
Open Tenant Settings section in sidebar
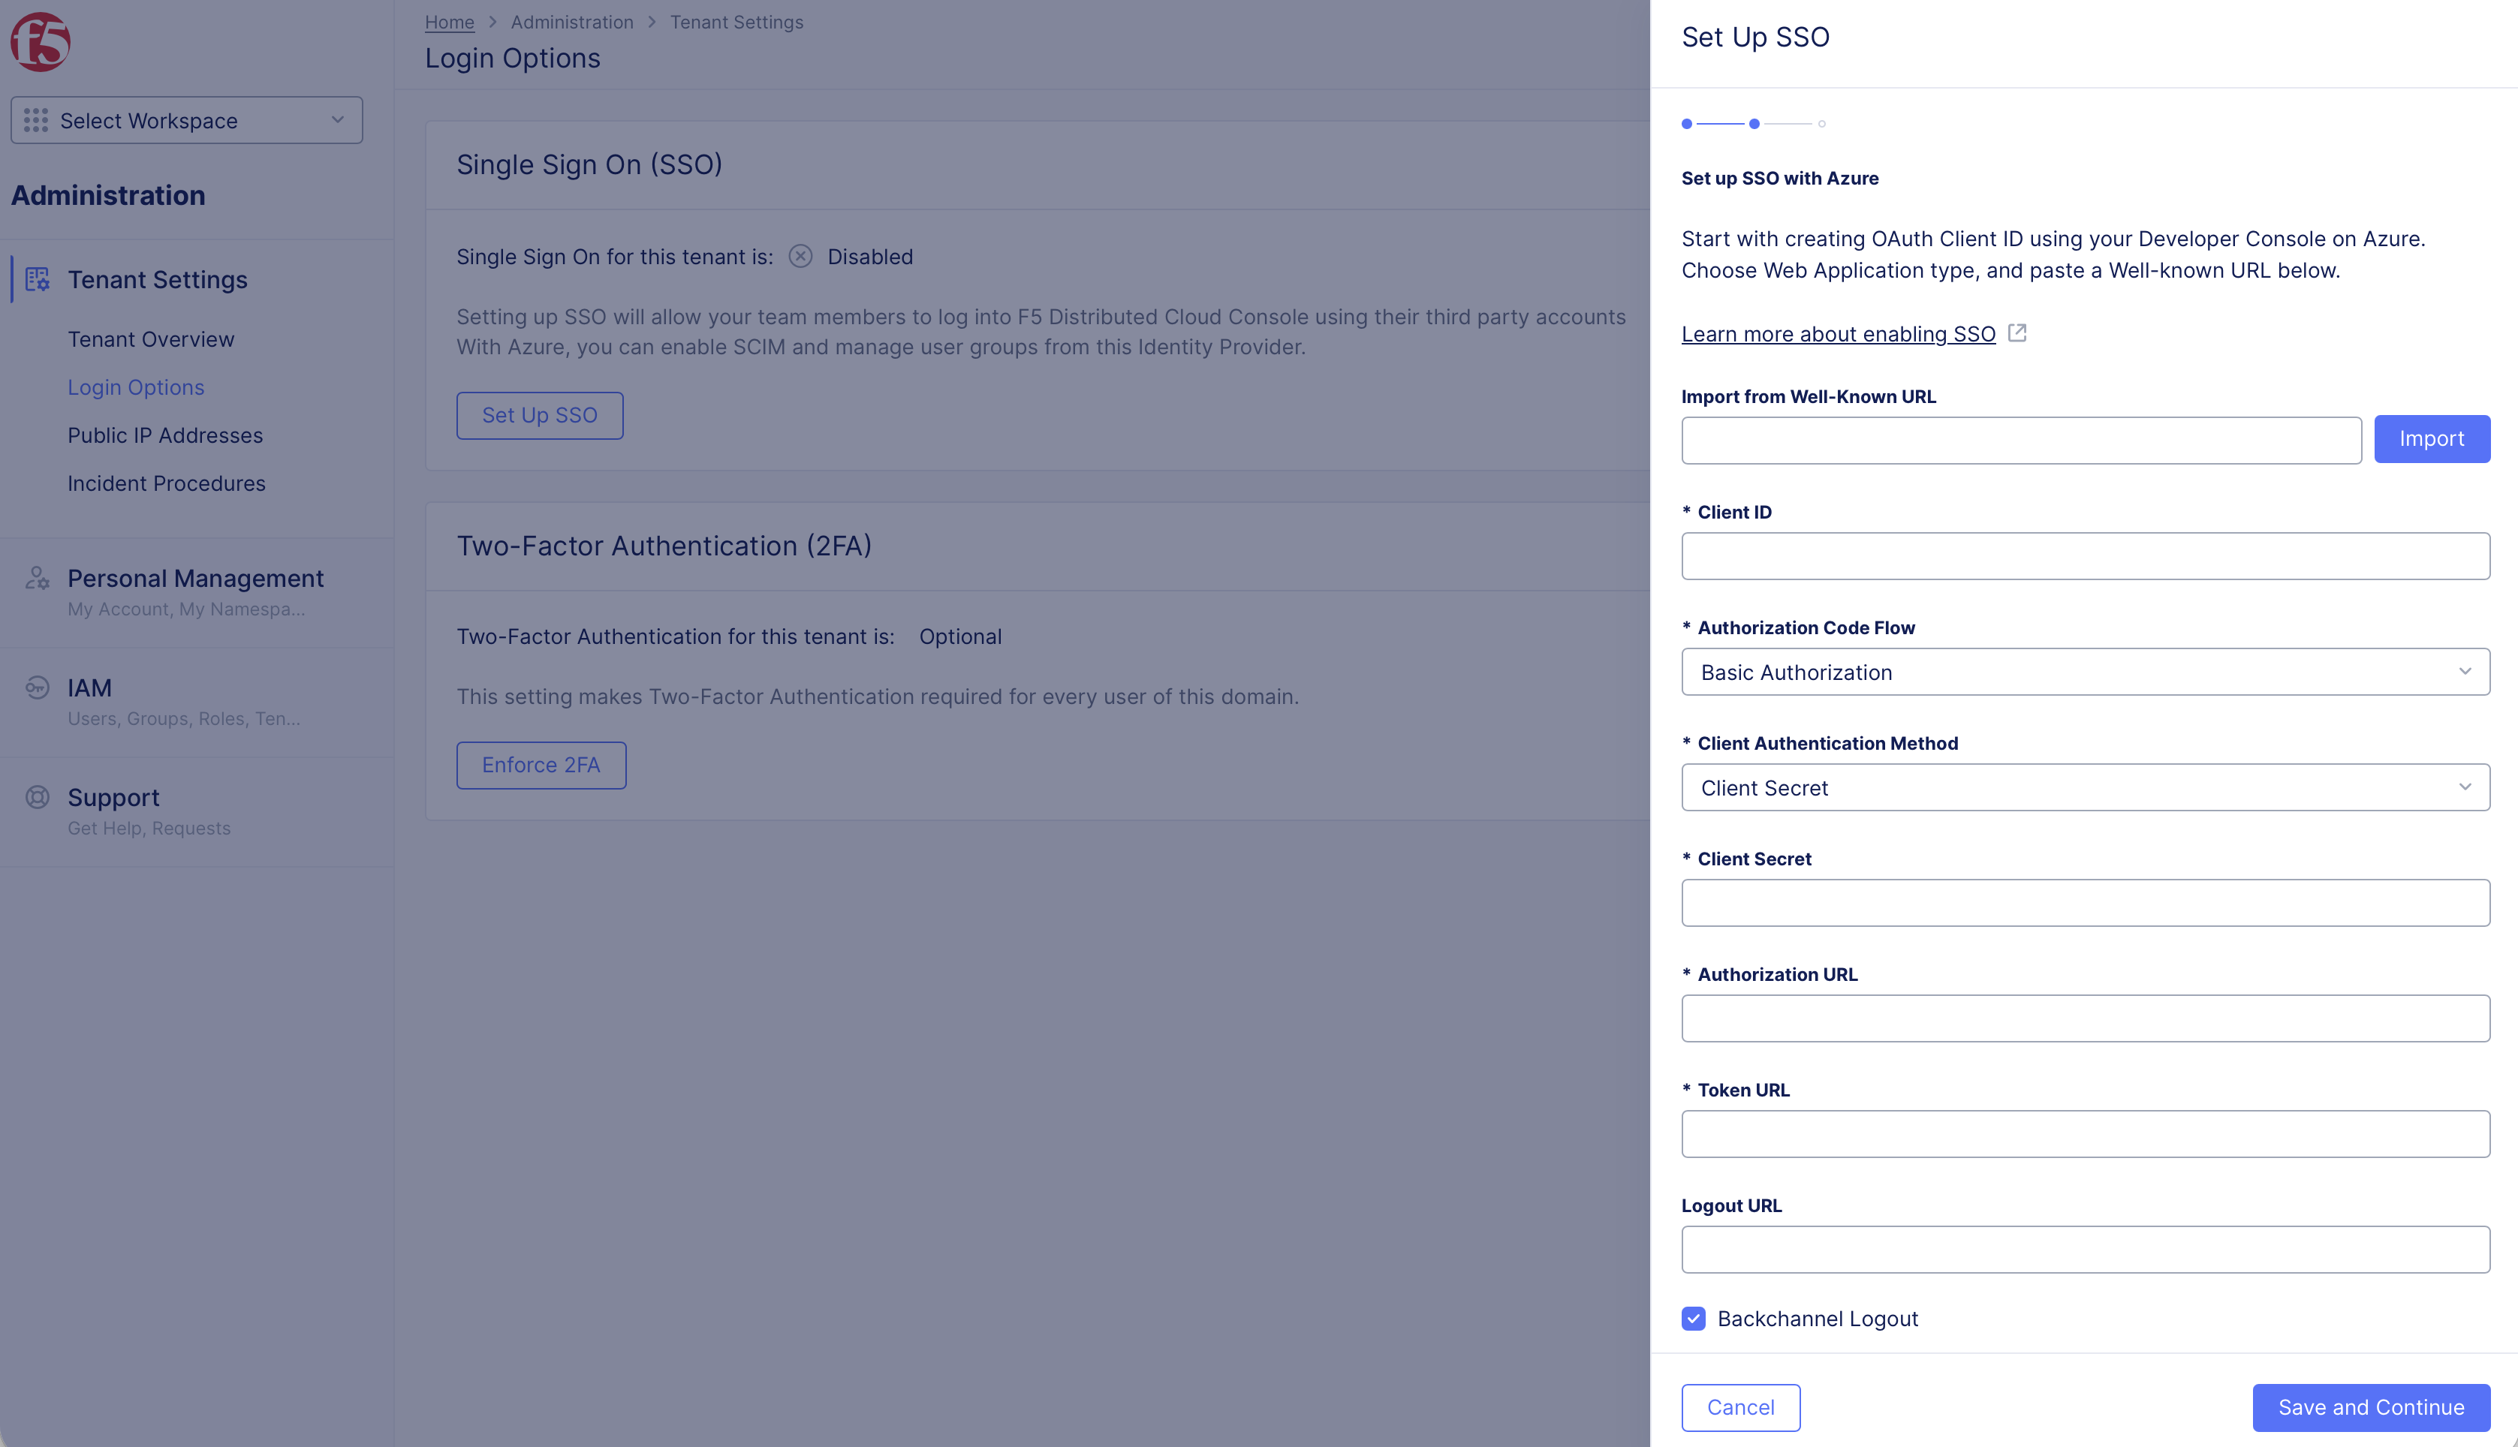[157, 279]
